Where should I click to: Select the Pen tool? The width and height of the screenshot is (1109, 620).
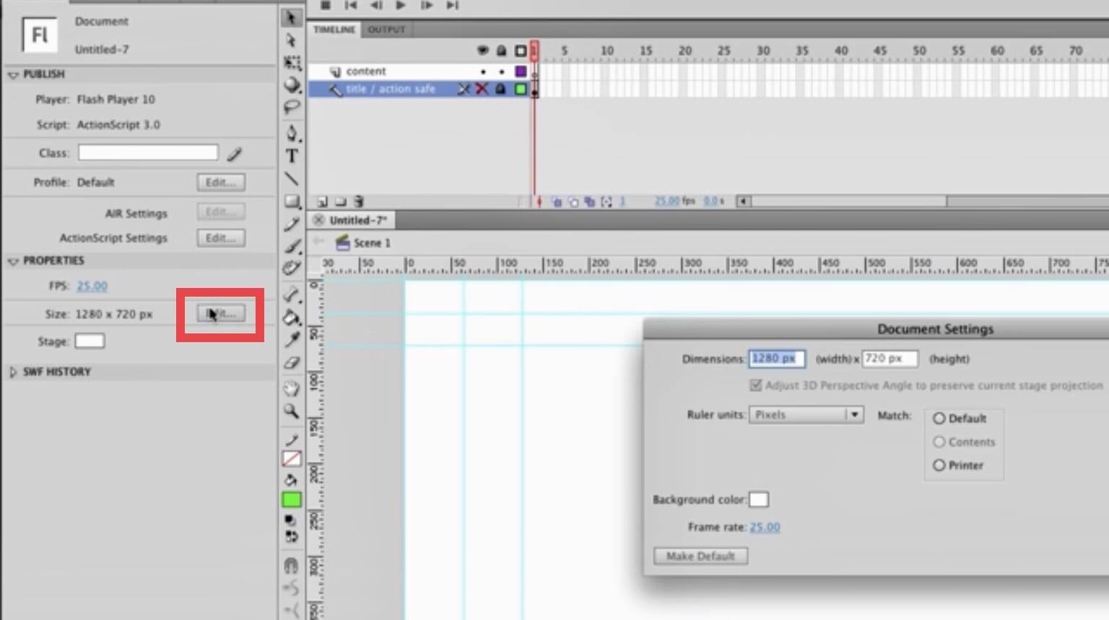(292, 133)
